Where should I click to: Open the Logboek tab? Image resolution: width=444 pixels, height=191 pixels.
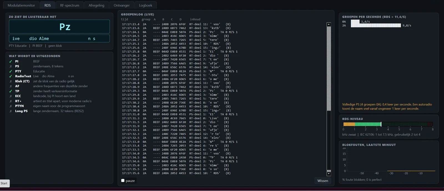pos(146,5)
